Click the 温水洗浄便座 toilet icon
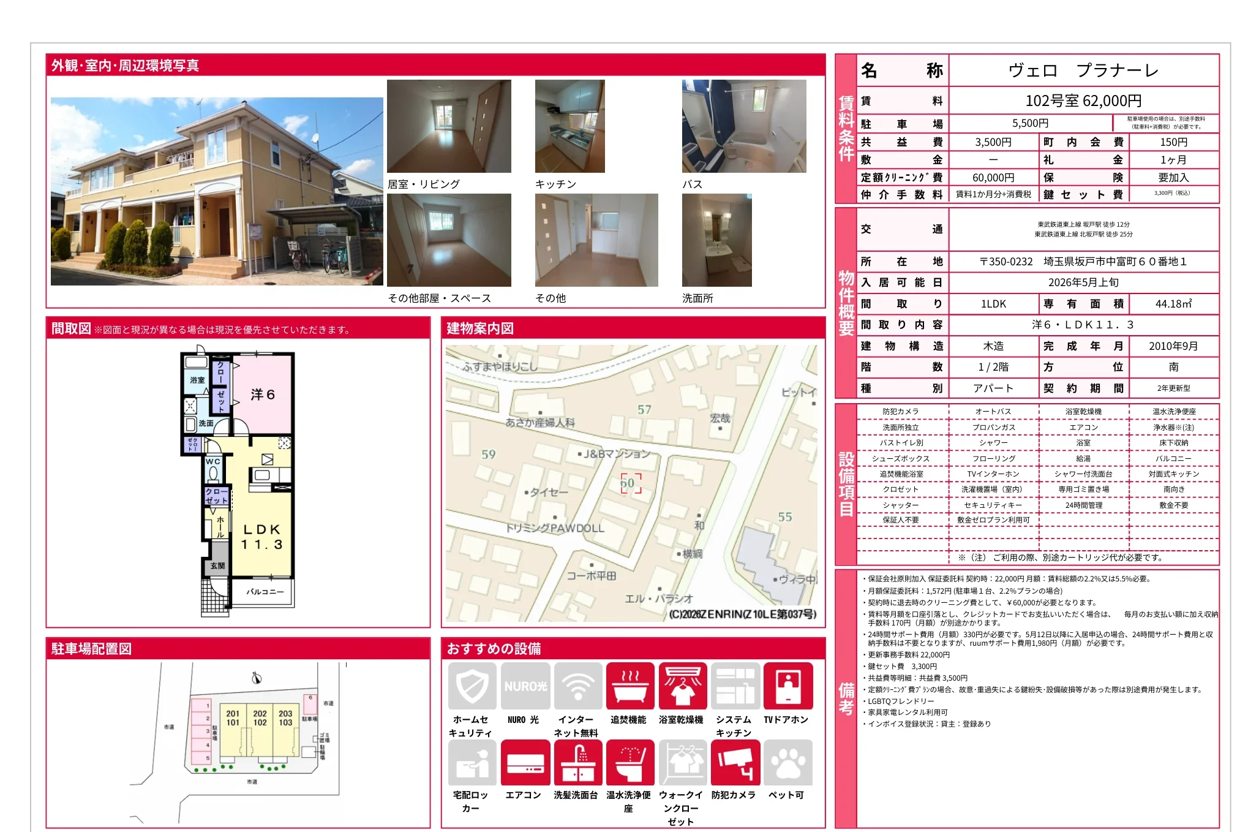The width and height of the screenshot is (1259, 832). [630, 762]
